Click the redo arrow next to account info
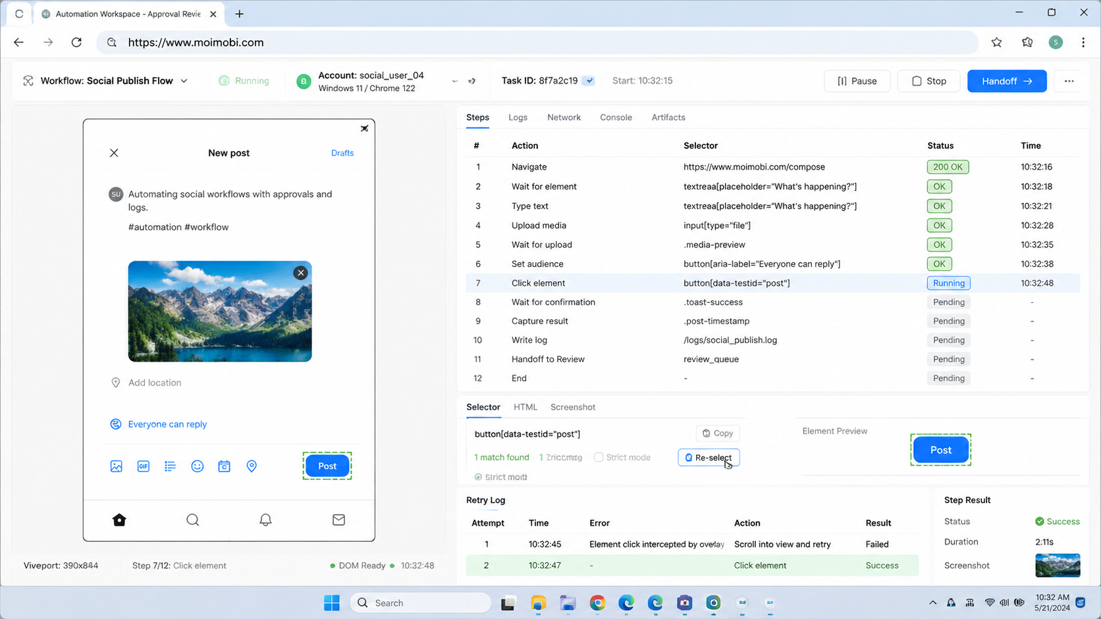1101x619 pixels. (x=471, y=81)
